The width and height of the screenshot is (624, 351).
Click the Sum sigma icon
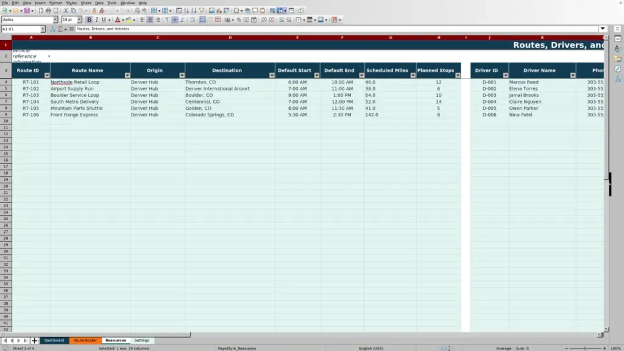click(x=60, y=29)
